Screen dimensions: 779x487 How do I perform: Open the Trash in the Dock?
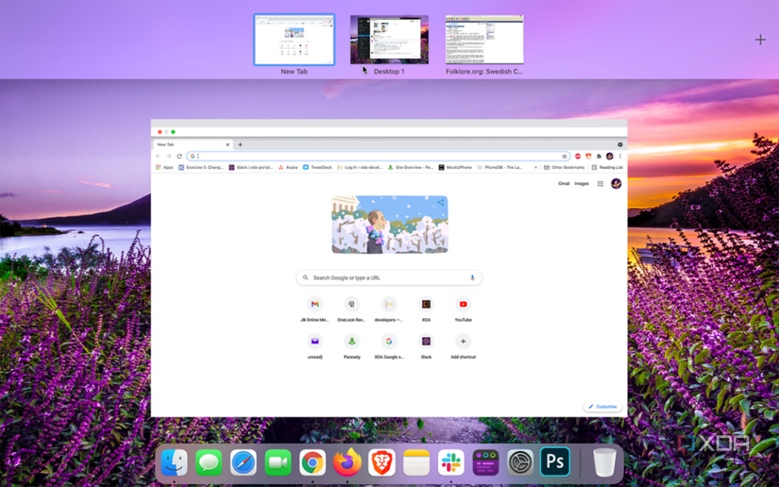pyautogui.click(x=604, y=462)
